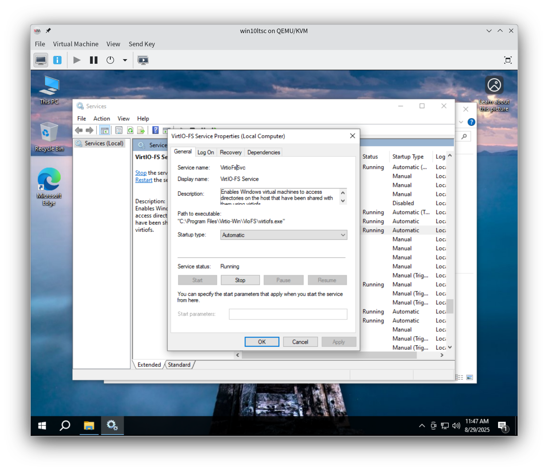Click the Restart service link

tap(144, 180)
